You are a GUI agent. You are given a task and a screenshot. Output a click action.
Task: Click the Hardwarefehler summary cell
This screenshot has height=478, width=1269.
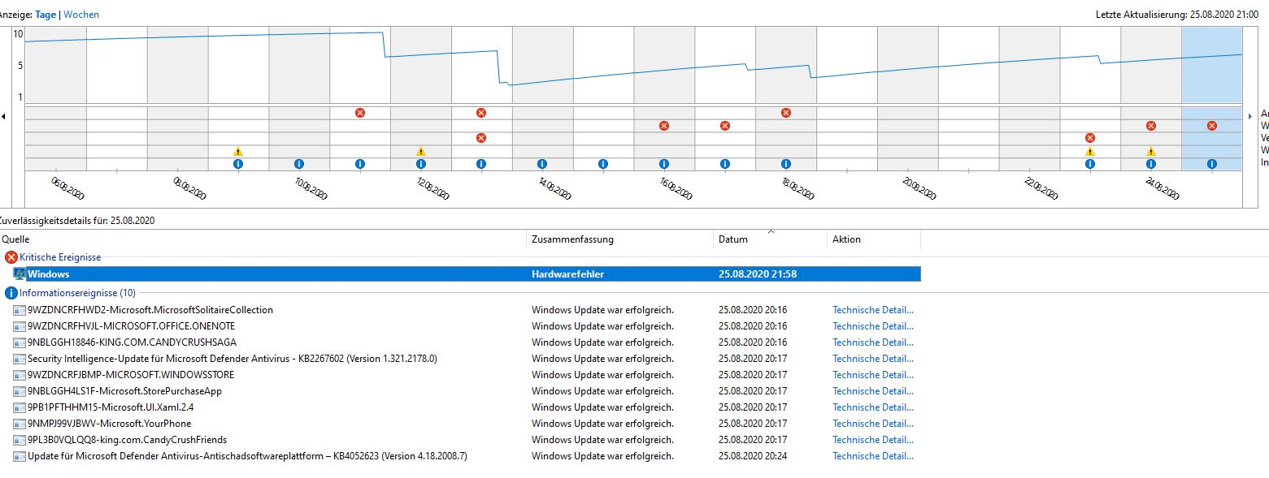pos(567,274)
